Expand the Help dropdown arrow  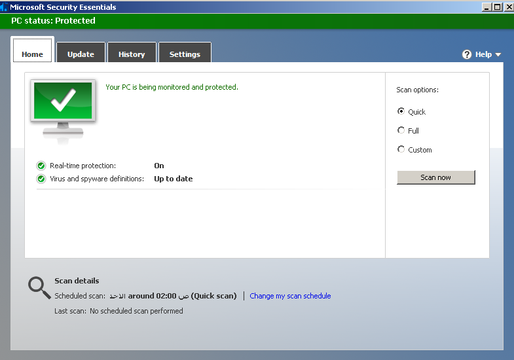pyautogui.click(x=498, y=55)
